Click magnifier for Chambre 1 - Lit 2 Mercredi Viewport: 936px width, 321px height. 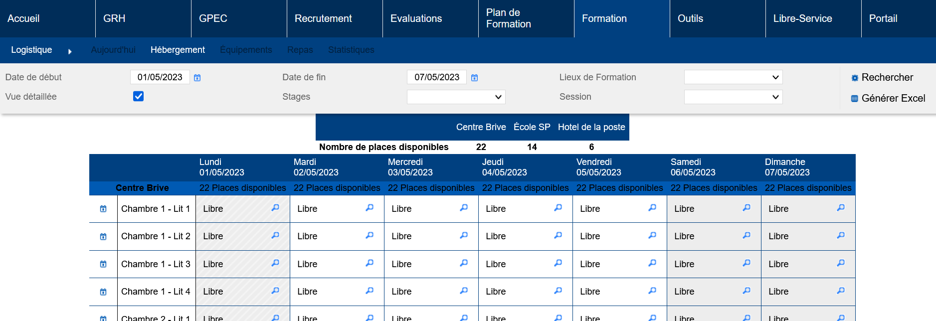coord(464,235)
